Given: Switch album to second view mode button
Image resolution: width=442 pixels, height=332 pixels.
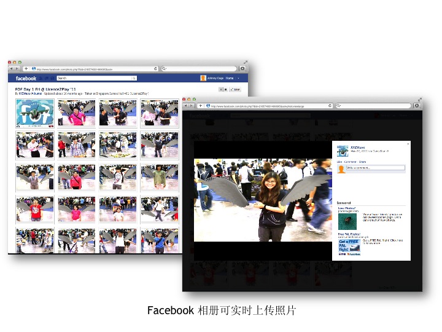Looking at the screenshot, I should coord(225,90).
